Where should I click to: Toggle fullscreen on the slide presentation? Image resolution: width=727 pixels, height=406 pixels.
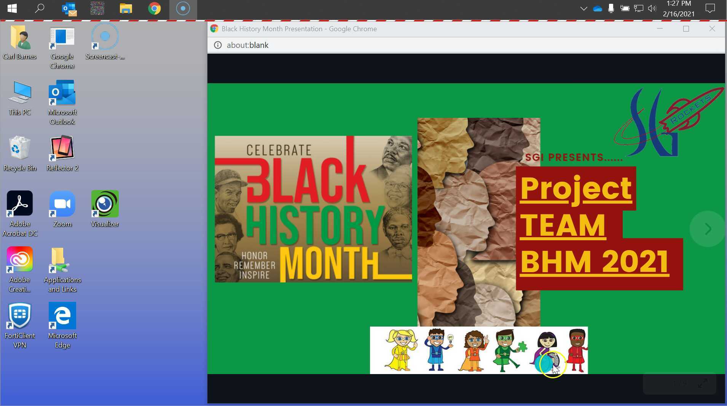tap(701, 384)
